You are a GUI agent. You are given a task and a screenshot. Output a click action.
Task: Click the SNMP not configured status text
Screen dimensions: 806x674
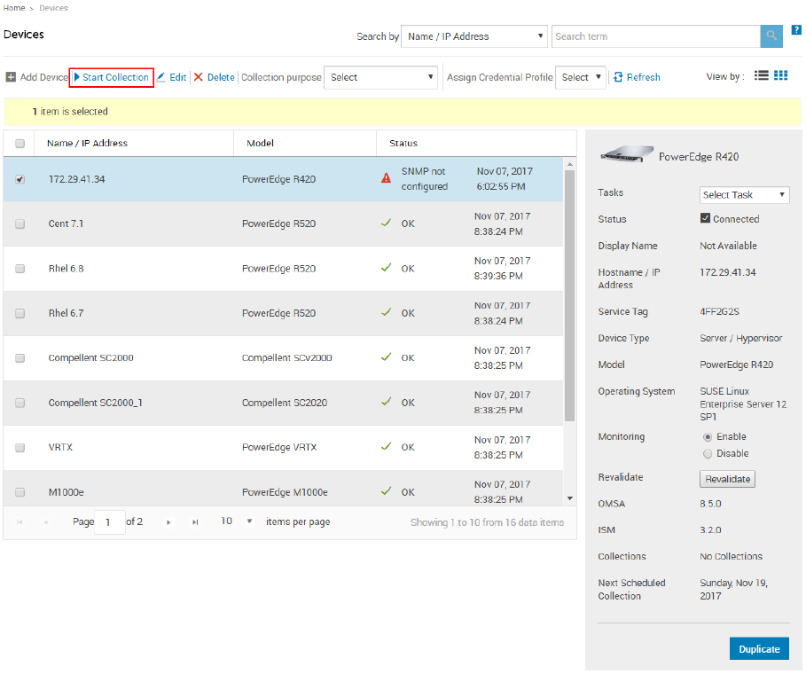coord(425,178)
